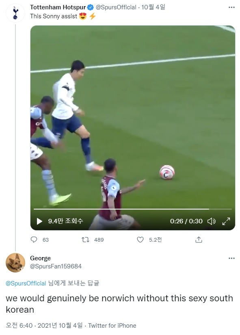Click the 10월 4일 tweet date
The width and height of the screenshot is (240, 335).
(x=153, y=7)
